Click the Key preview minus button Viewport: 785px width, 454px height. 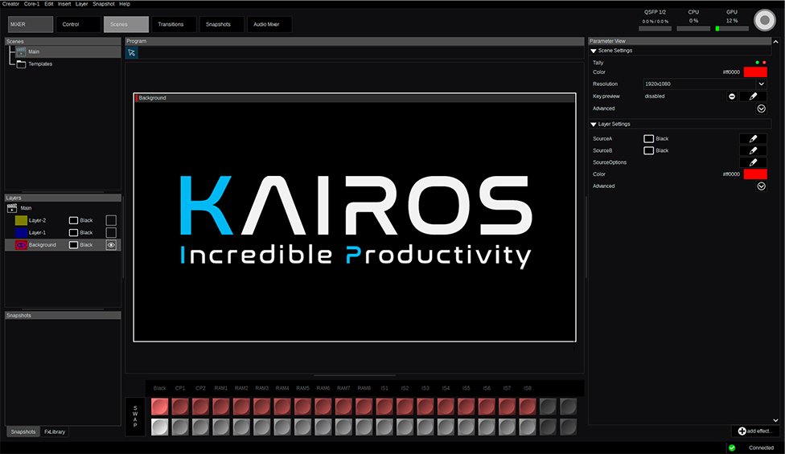tap(732, 96)
